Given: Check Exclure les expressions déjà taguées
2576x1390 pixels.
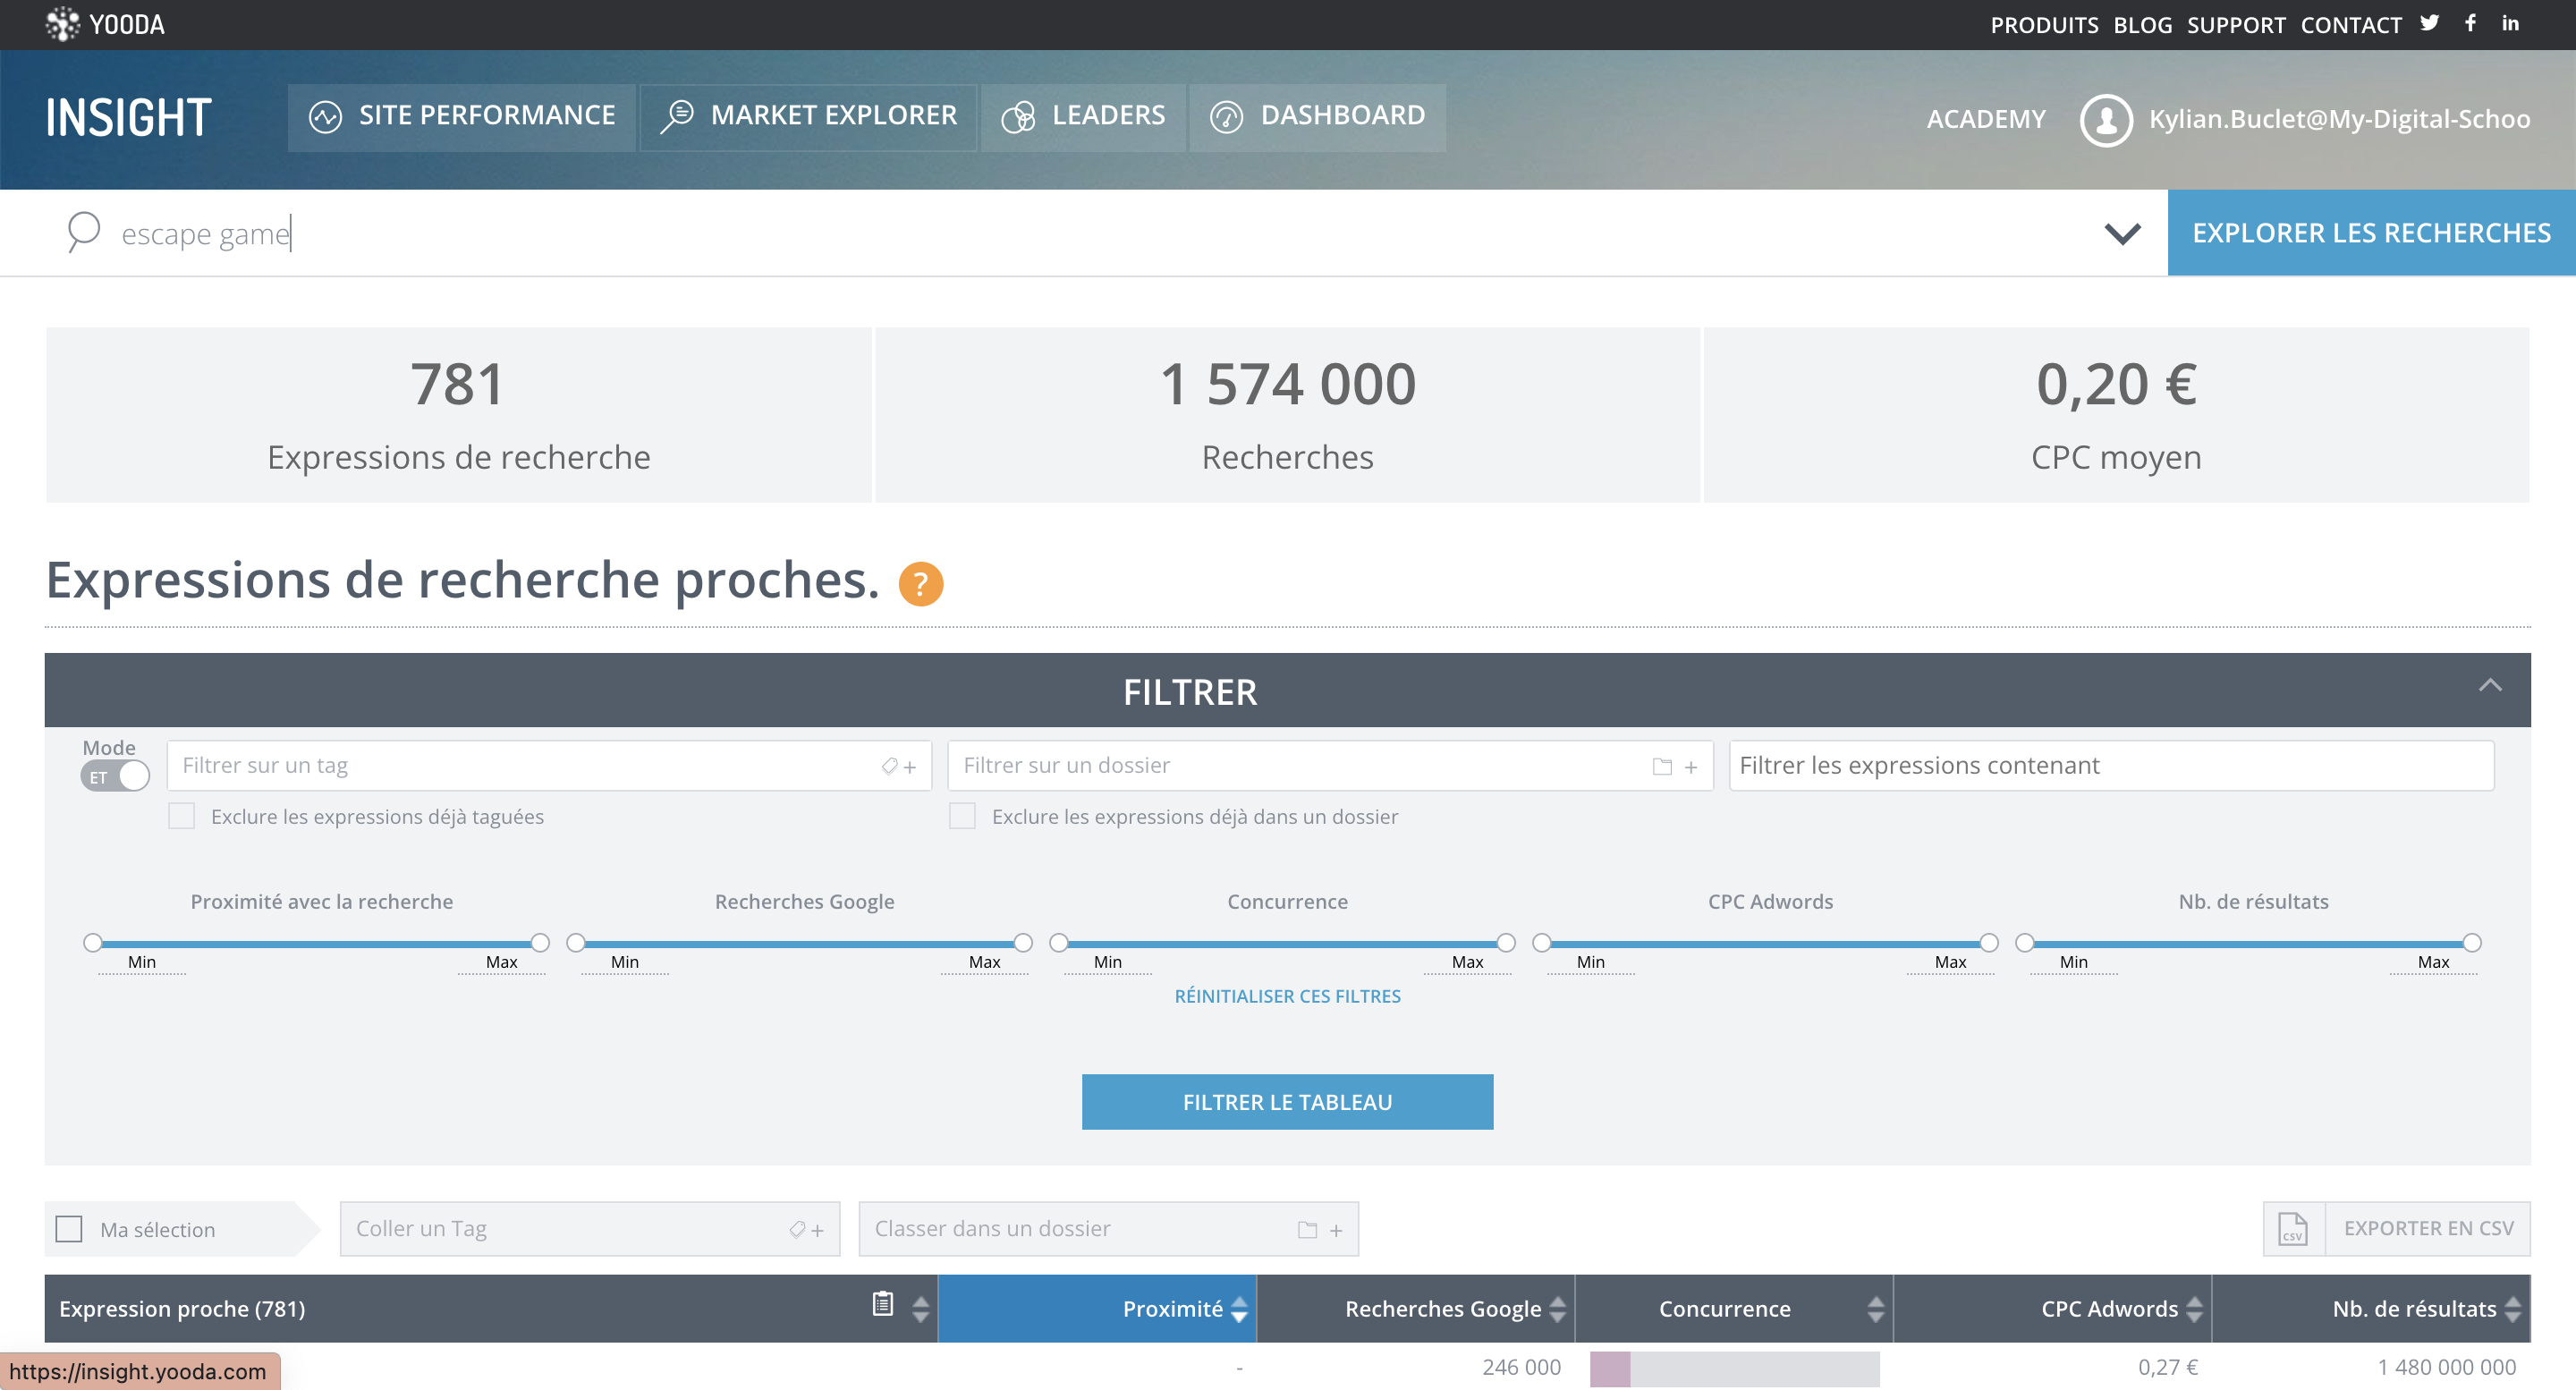Looking at the screenshot, I should tap(181, 816).
